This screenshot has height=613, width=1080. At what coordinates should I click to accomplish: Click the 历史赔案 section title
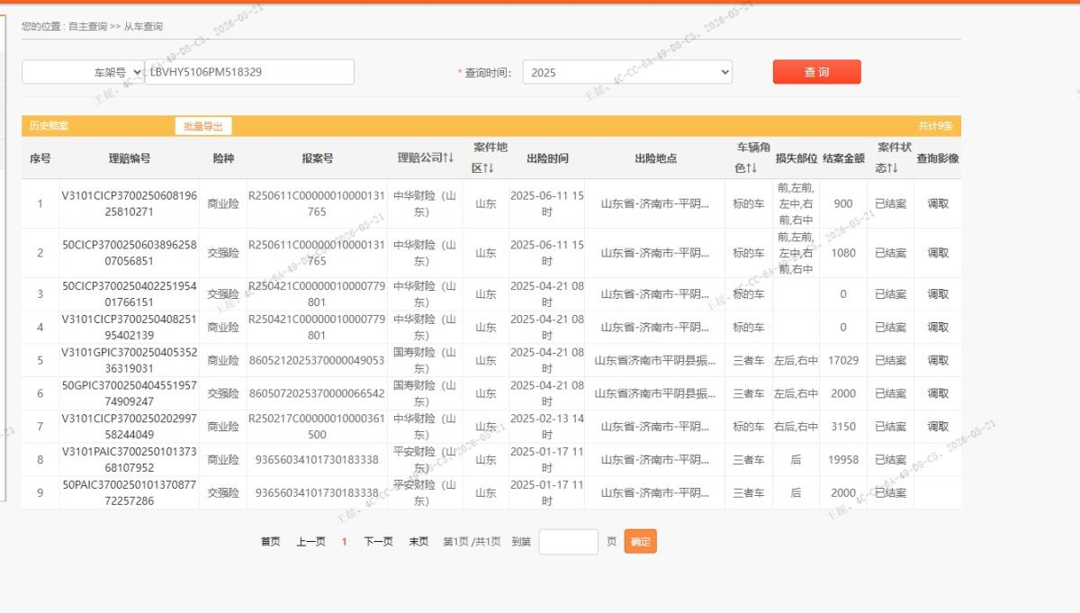click(x=49, y=126)
